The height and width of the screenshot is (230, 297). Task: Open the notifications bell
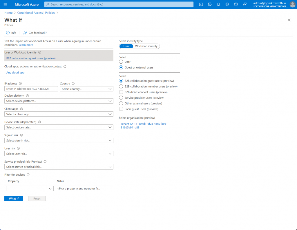(218, 4)
